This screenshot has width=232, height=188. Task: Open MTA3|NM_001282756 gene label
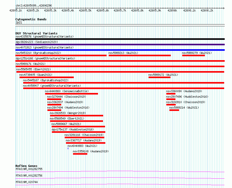pyautogui.click(x=29, y=176)
